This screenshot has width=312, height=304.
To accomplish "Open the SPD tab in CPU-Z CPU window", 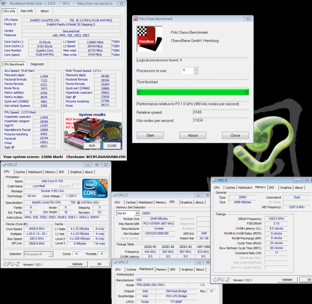I will point(61,172).
